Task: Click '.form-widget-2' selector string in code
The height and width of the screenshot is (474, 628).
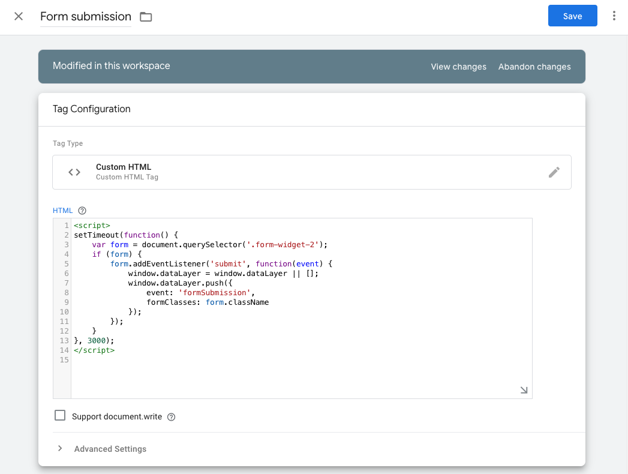Action: (x=283, y=245)
